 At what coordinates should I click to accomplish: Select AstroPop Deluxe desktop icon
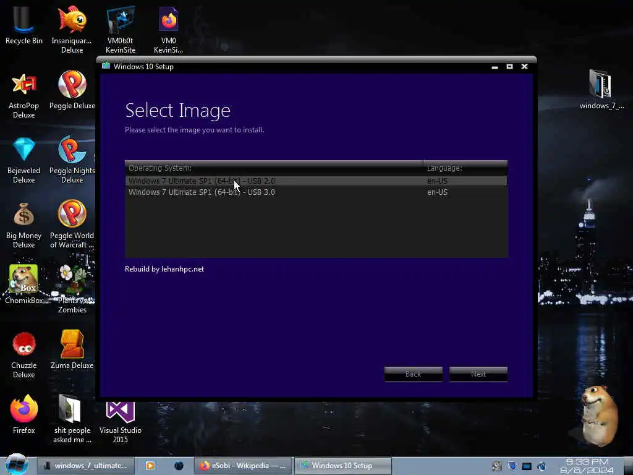(24, 95)
